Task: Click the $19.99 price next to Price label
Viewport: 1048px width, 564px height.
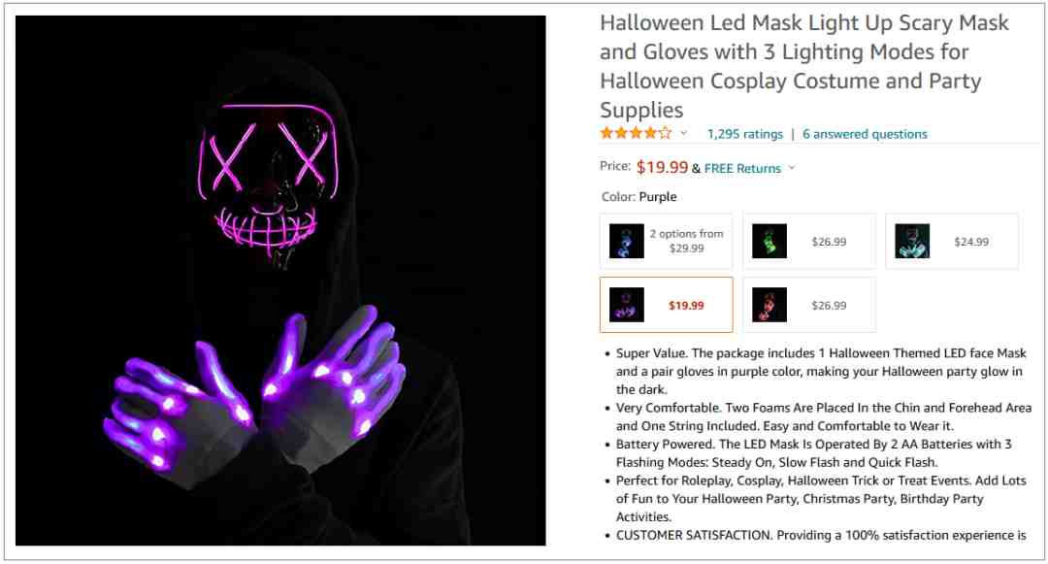Action: 662,167
